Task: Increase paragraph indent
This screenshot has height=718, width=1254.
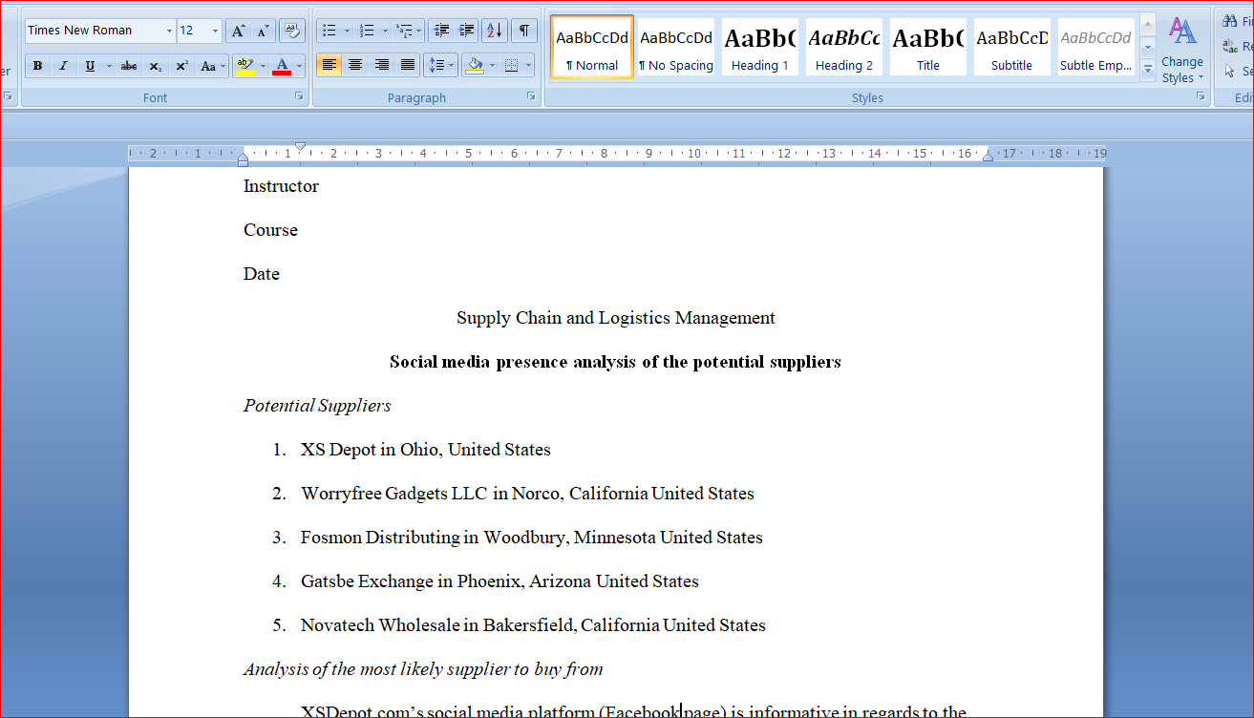Action: click(x=467, y=31)
